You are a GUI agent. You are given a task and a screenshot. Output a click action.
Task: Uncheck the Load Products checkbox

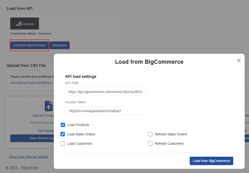(63, 125)
